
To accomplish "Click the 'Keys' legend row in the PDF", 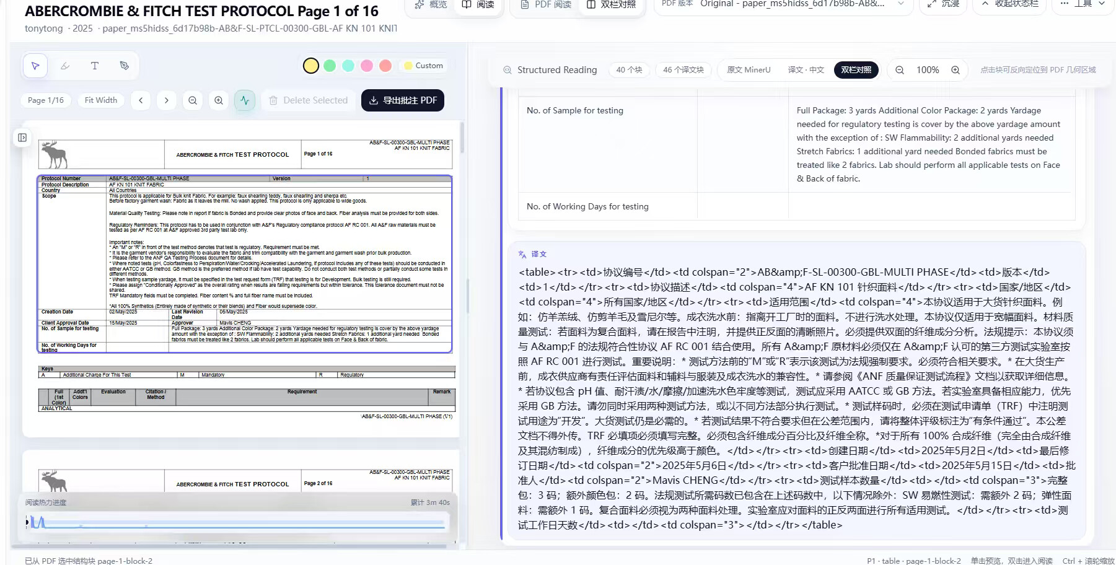I will coord(247,369).
